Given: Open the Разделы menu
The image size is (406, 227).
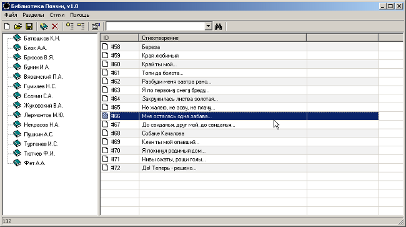Looking at the screenshot, I should tap(33, 15).
